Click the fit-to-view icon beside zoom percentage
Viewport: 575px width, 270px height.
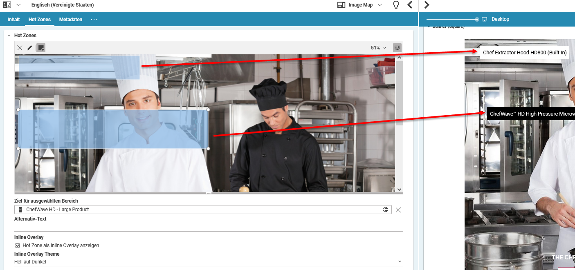[397, 48]
